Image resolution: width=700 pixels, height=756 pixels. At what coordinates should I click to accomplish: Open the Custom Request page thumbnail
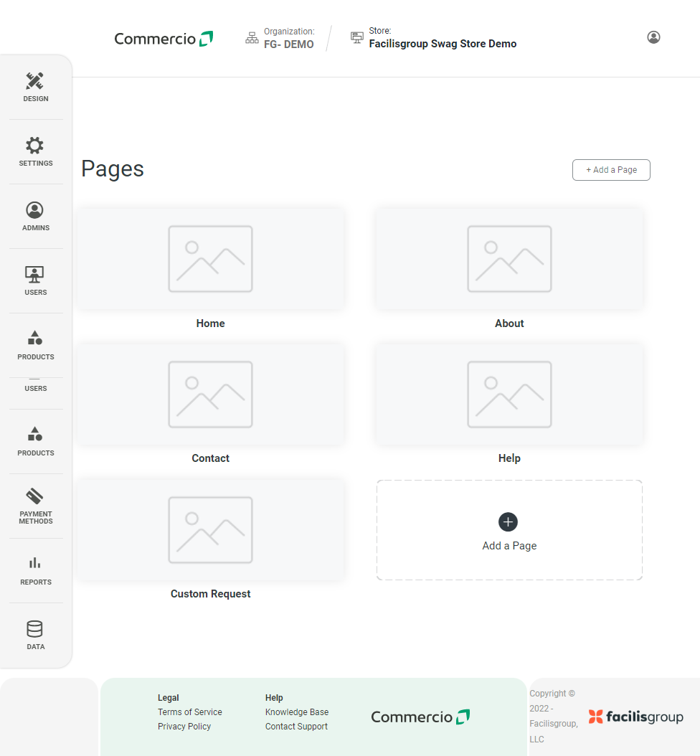coord(210,529)
